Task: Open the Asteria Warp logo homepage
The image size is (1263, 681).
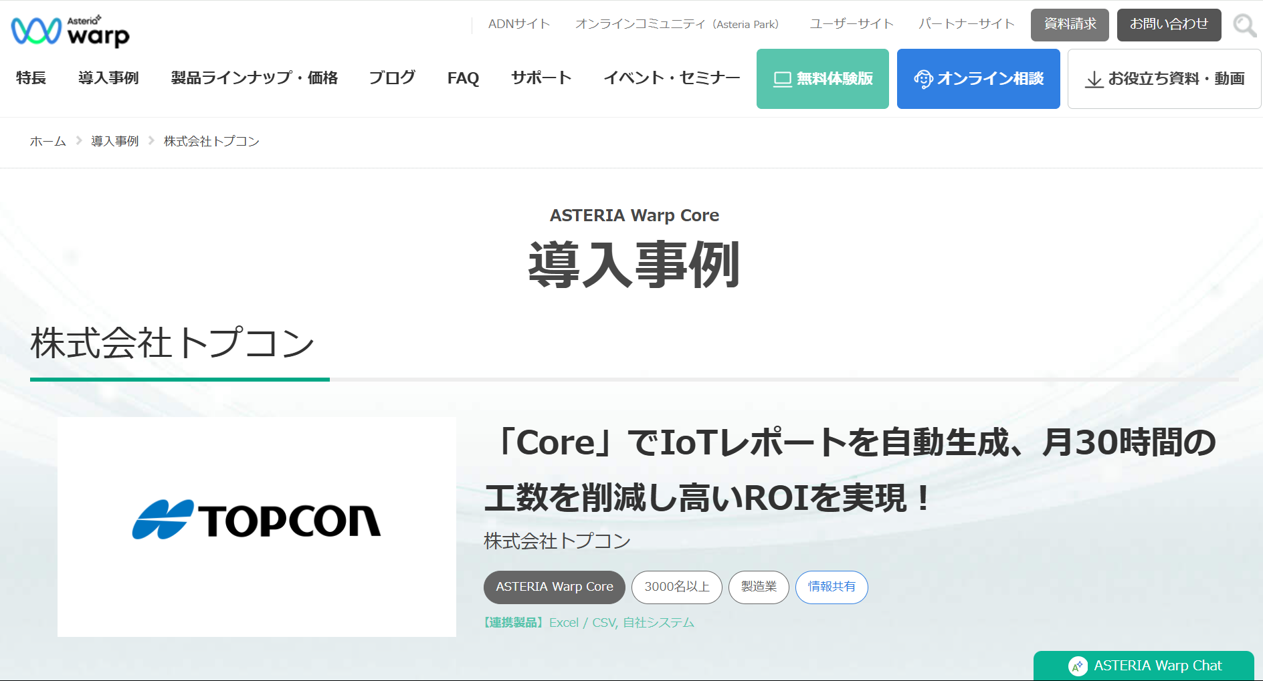Action: pos(70,31)
